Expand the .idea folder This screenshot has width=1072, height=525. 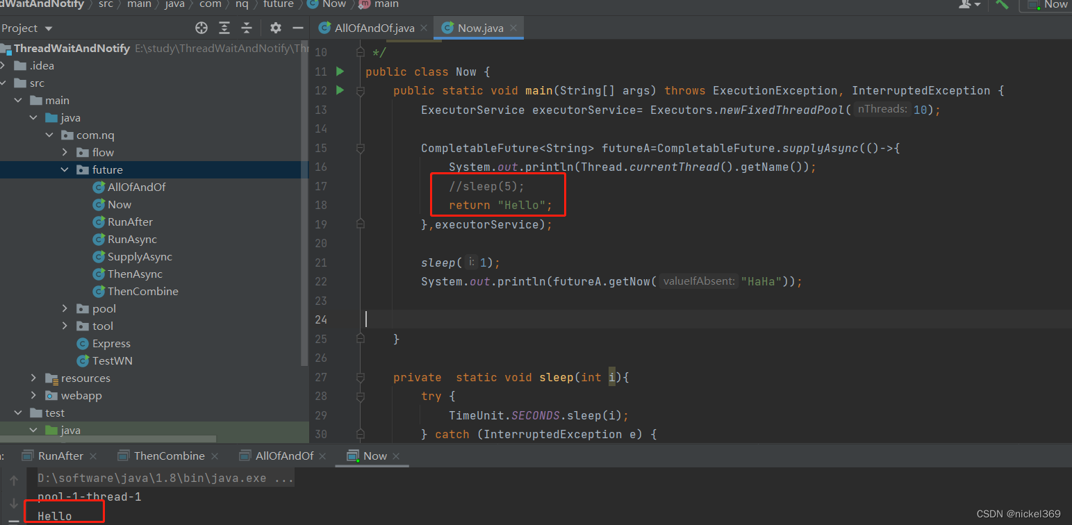click(x=4, y=66)
